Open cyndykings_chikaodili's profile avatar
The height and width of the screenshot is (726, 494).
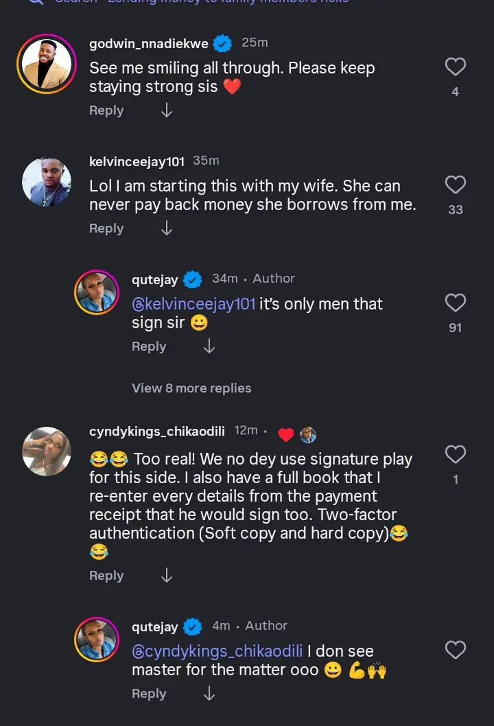click(47, 452)
